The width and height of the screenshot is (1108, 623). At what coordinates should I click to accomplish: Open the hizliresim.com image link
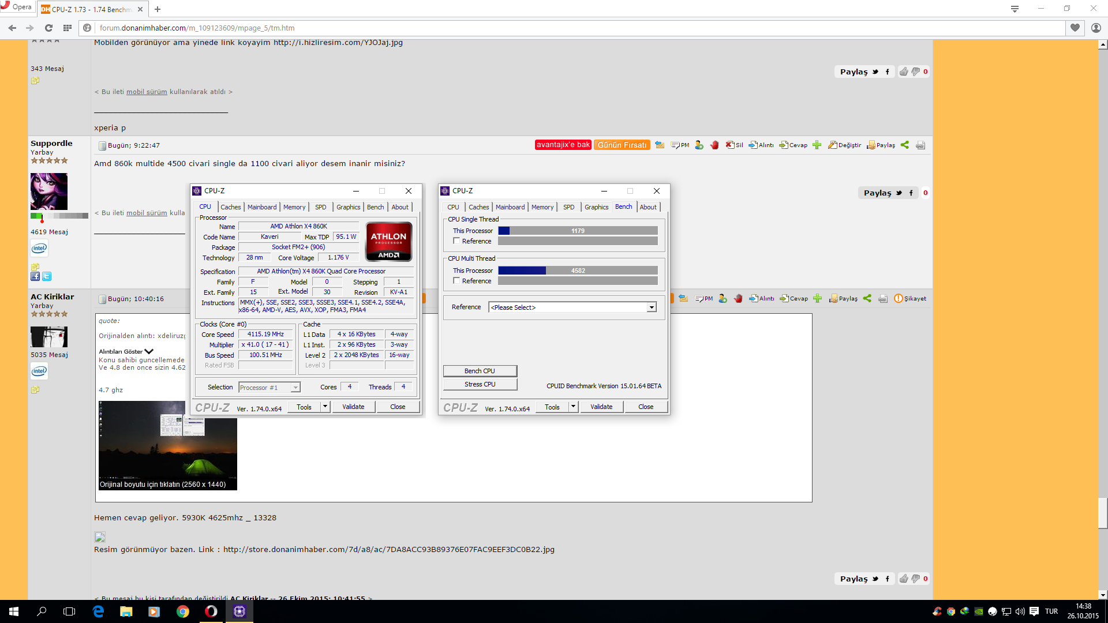coord(338,43)
